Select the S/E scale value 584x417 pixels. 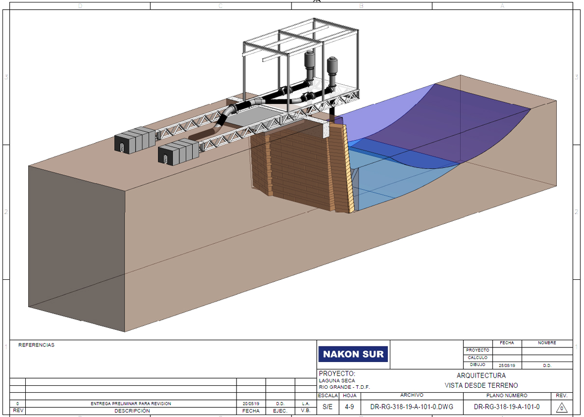328,407
